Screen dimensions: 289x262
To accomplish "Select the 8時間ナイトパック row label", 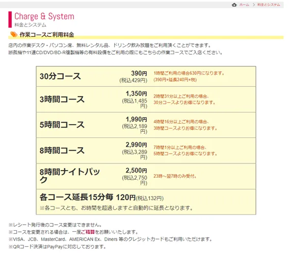I will (x=70, y=176).
